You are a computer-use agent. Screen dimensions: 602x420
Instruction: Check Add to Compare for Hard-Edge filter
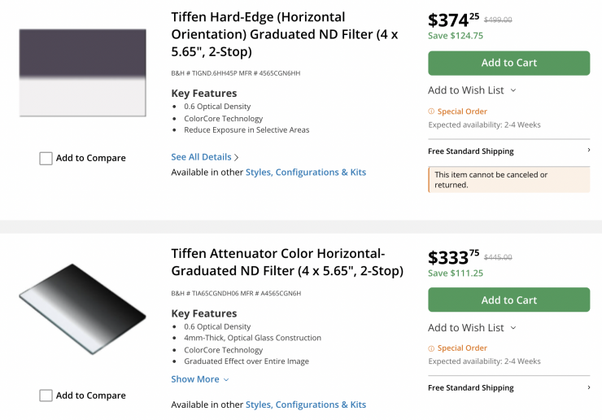[x=46, y=159]
